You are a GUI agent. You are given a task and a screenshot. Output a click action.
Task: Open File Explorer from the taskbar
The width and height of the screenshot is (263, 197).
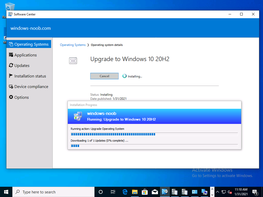coord(135,192)
